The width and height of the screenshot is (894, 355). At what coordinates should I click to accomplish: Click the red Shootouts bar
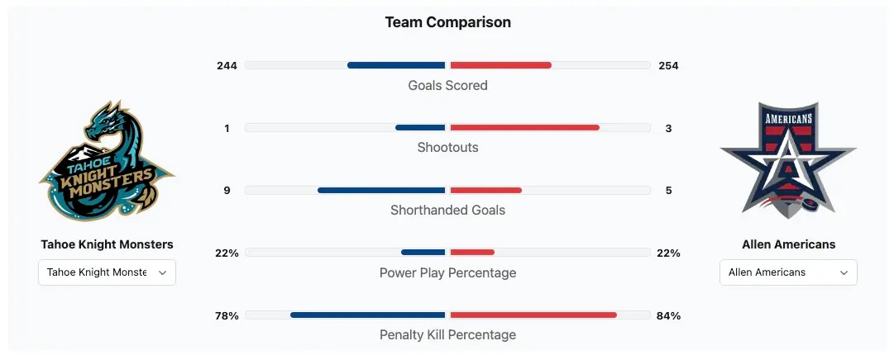(x=524, y=128)
